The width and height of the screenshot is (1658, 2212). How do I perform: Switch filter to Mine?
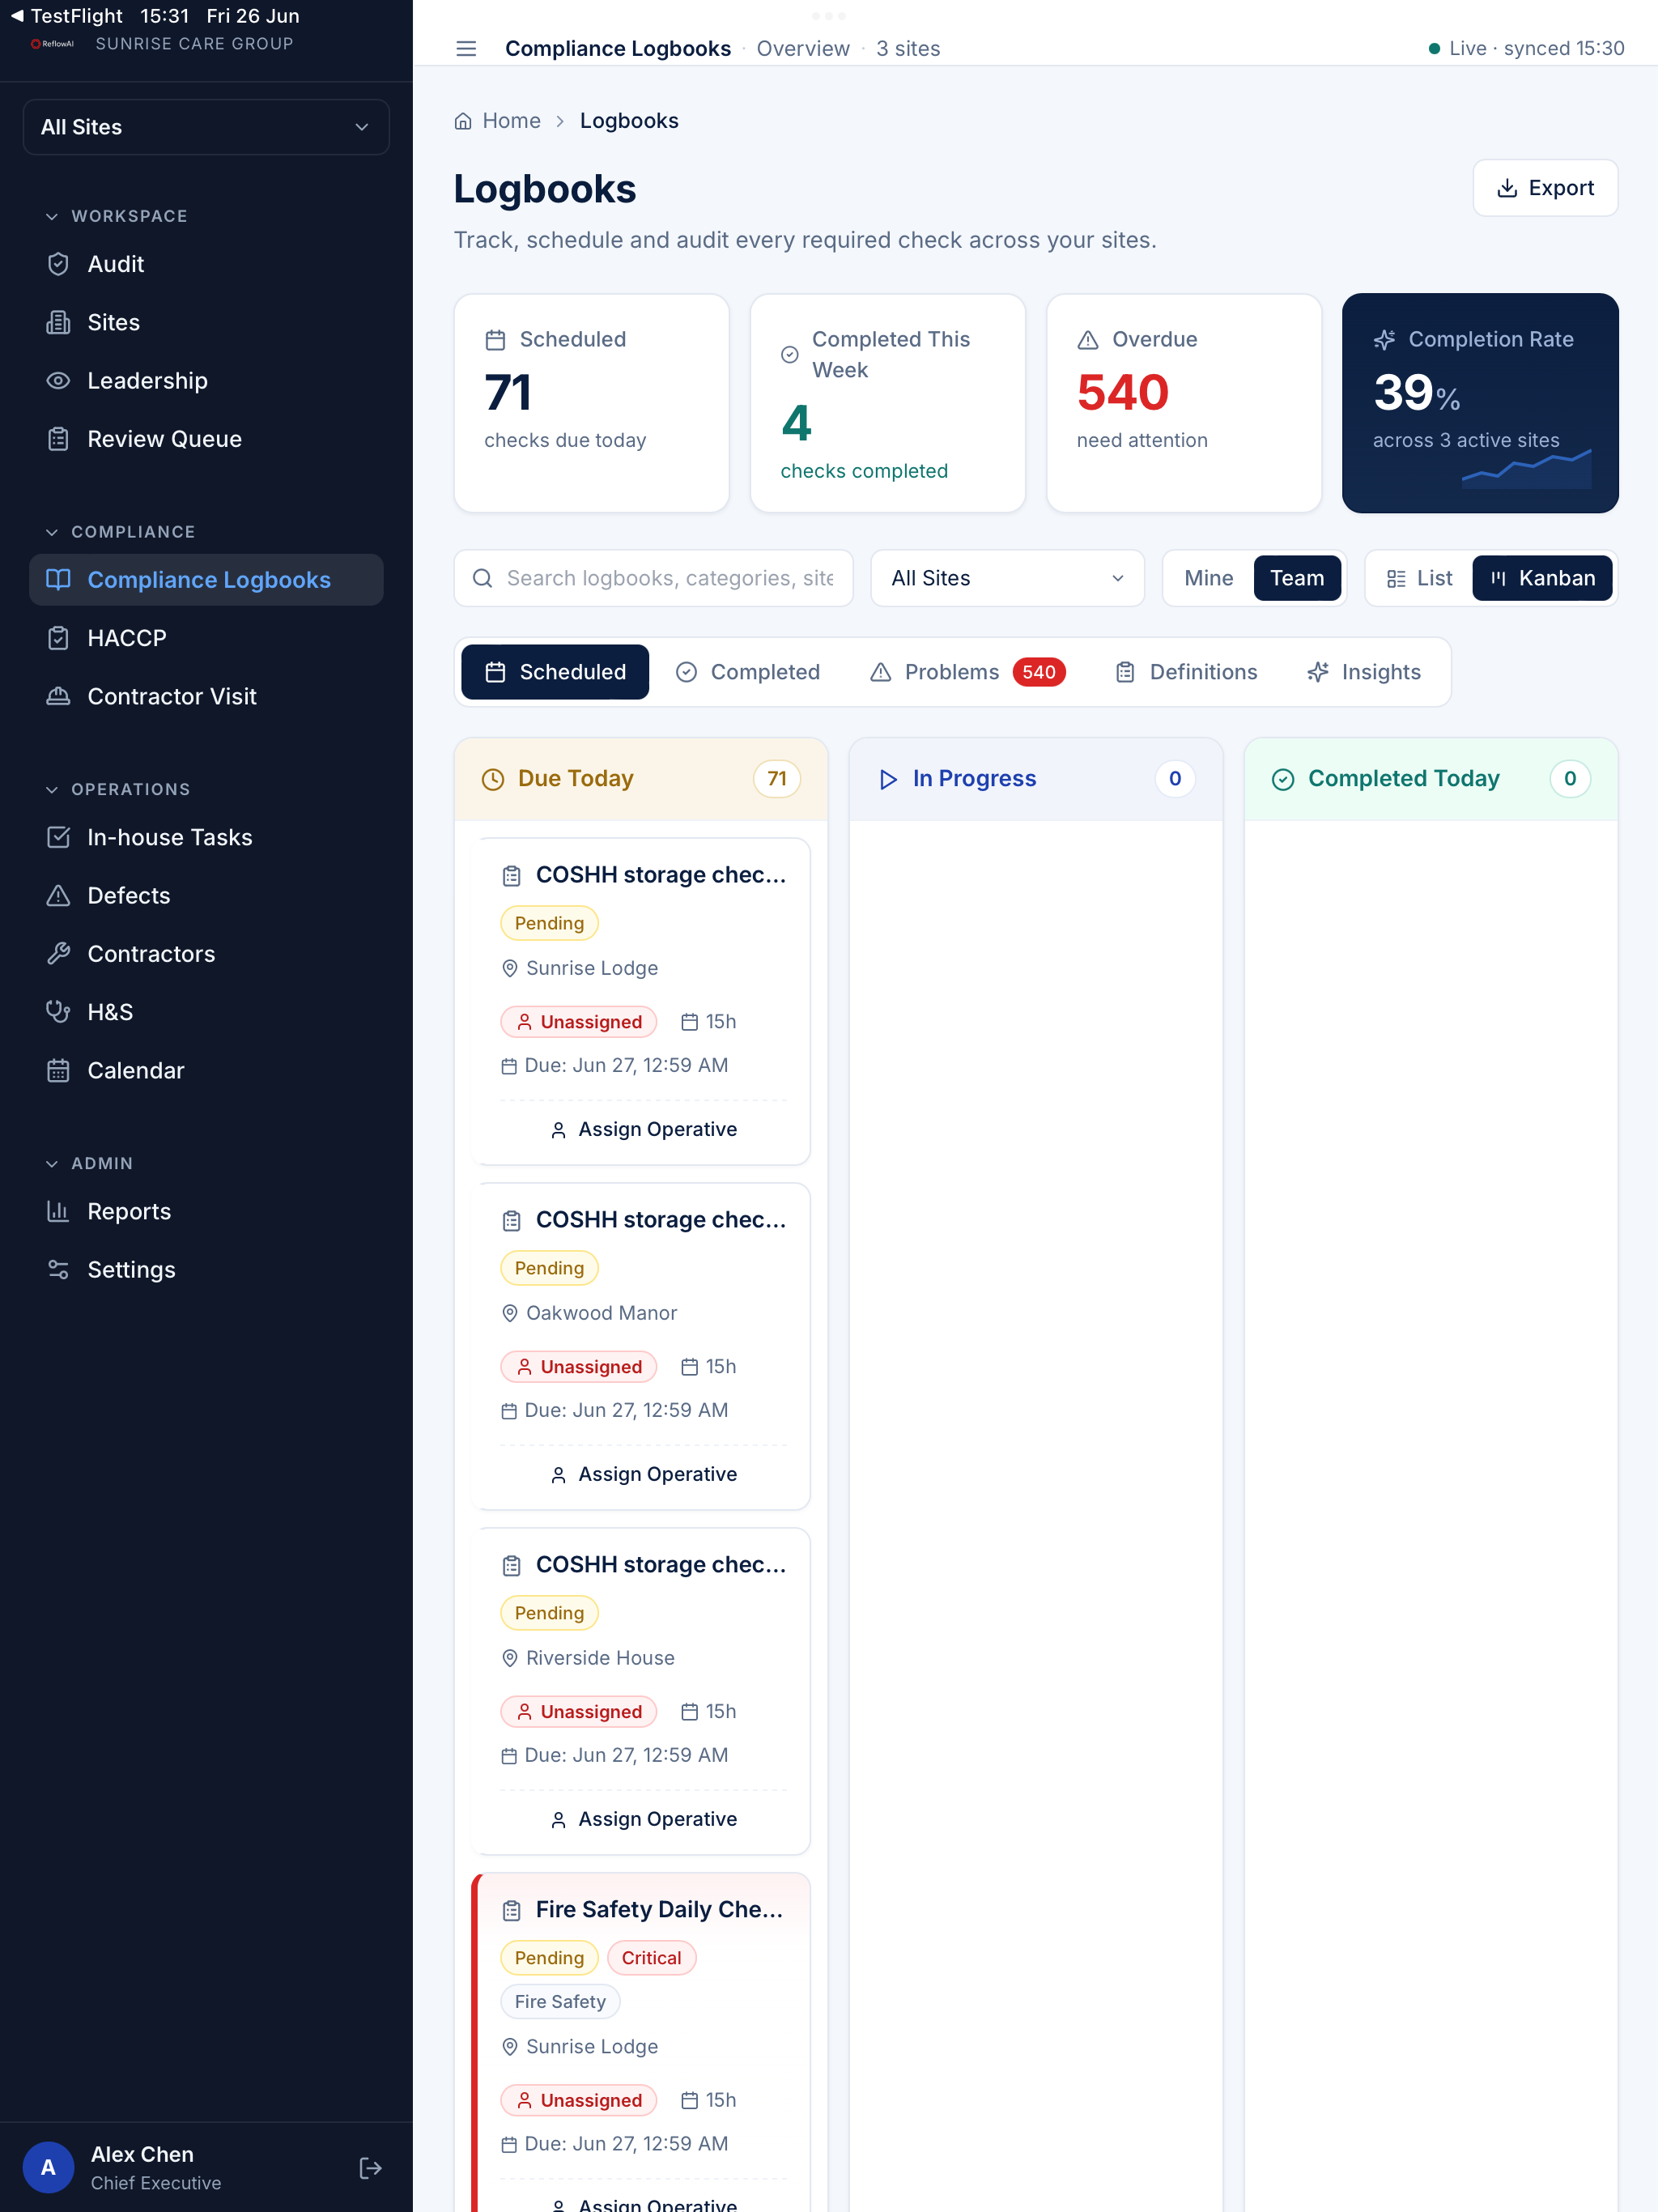pyautogui.click(x=1208, y=578)
